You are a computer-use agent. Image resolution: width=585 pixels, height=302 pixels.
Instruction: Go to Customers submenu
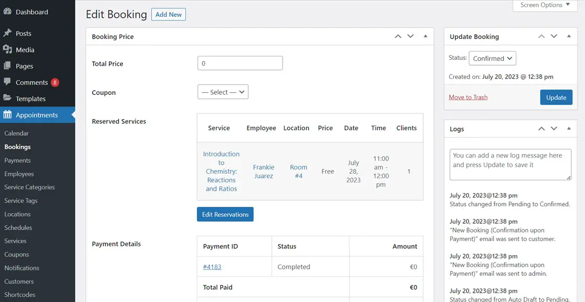click(x=19, y=282)
